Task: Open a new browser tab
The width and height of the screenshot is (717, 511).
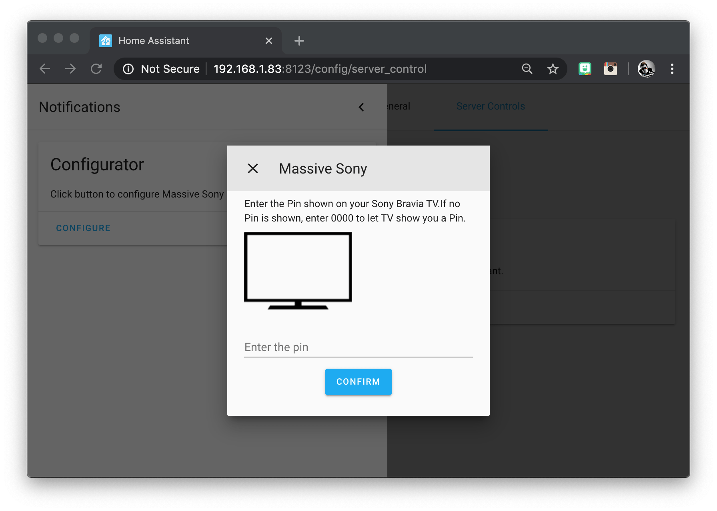Action: point(299,40)
